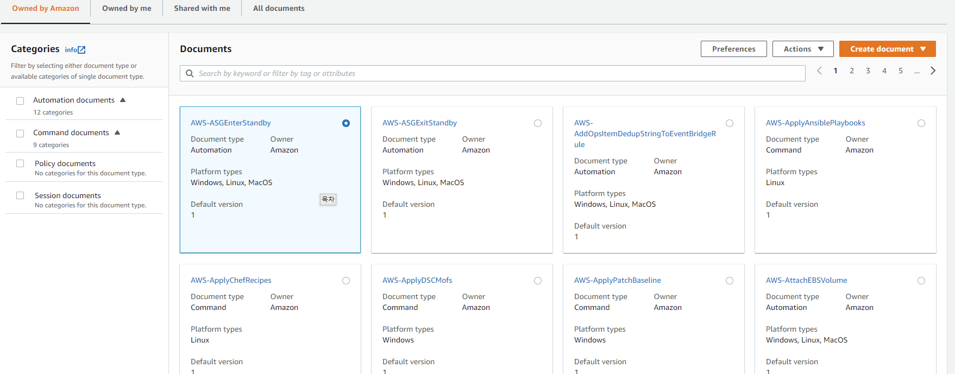Select the AWS-ApplyAnsiblePlaybooks radio button

(x=921, y=123)
